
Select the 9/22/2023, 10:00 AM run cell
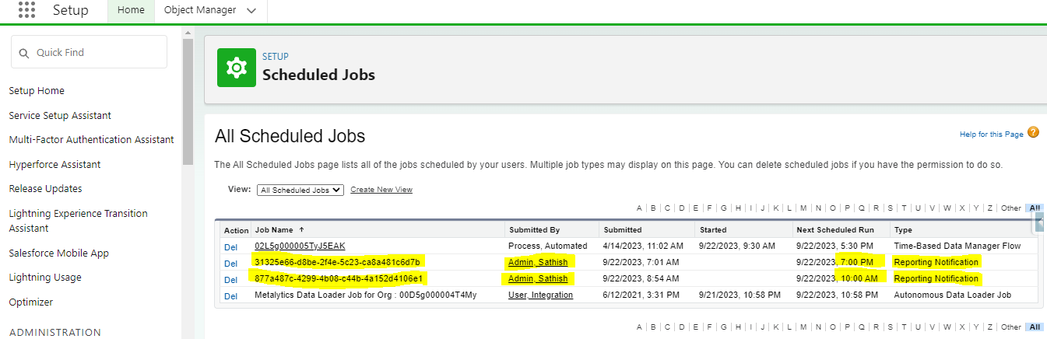pos(837,278)
